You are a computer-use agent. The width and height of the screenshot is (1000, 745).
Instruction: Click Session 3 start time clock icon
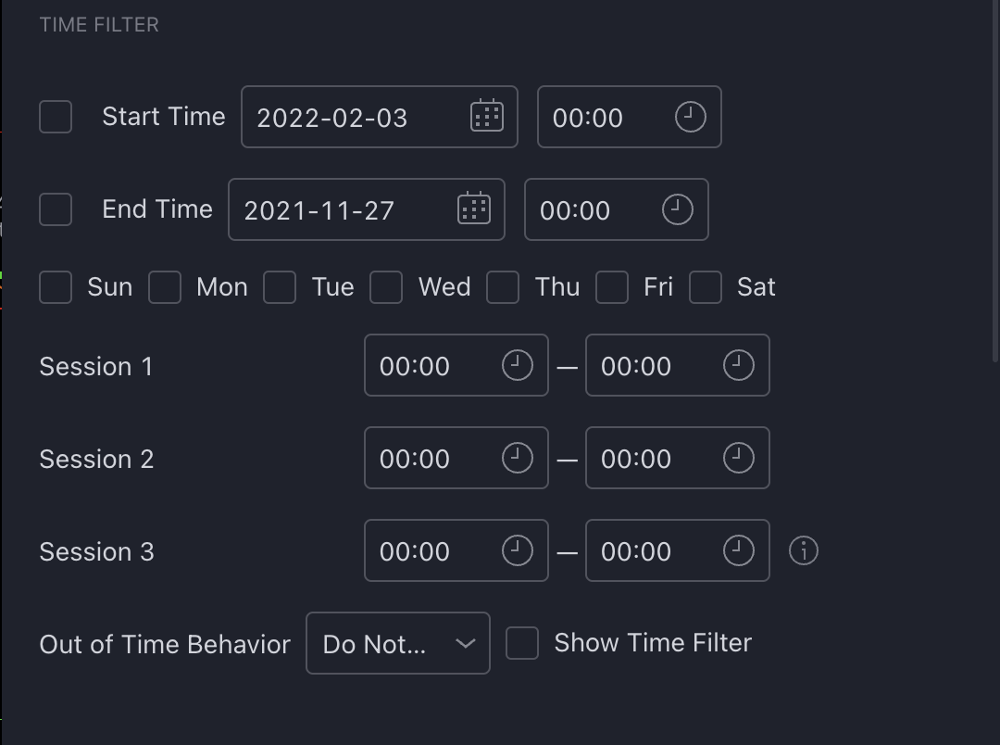click(517, 550)
